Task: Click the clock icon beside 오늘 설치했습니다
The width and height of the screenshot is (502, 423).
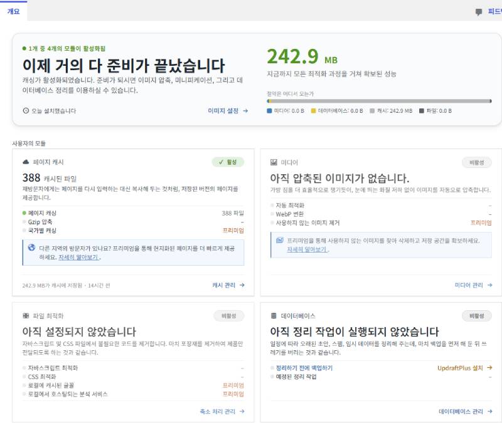Action: click(26, 111)
